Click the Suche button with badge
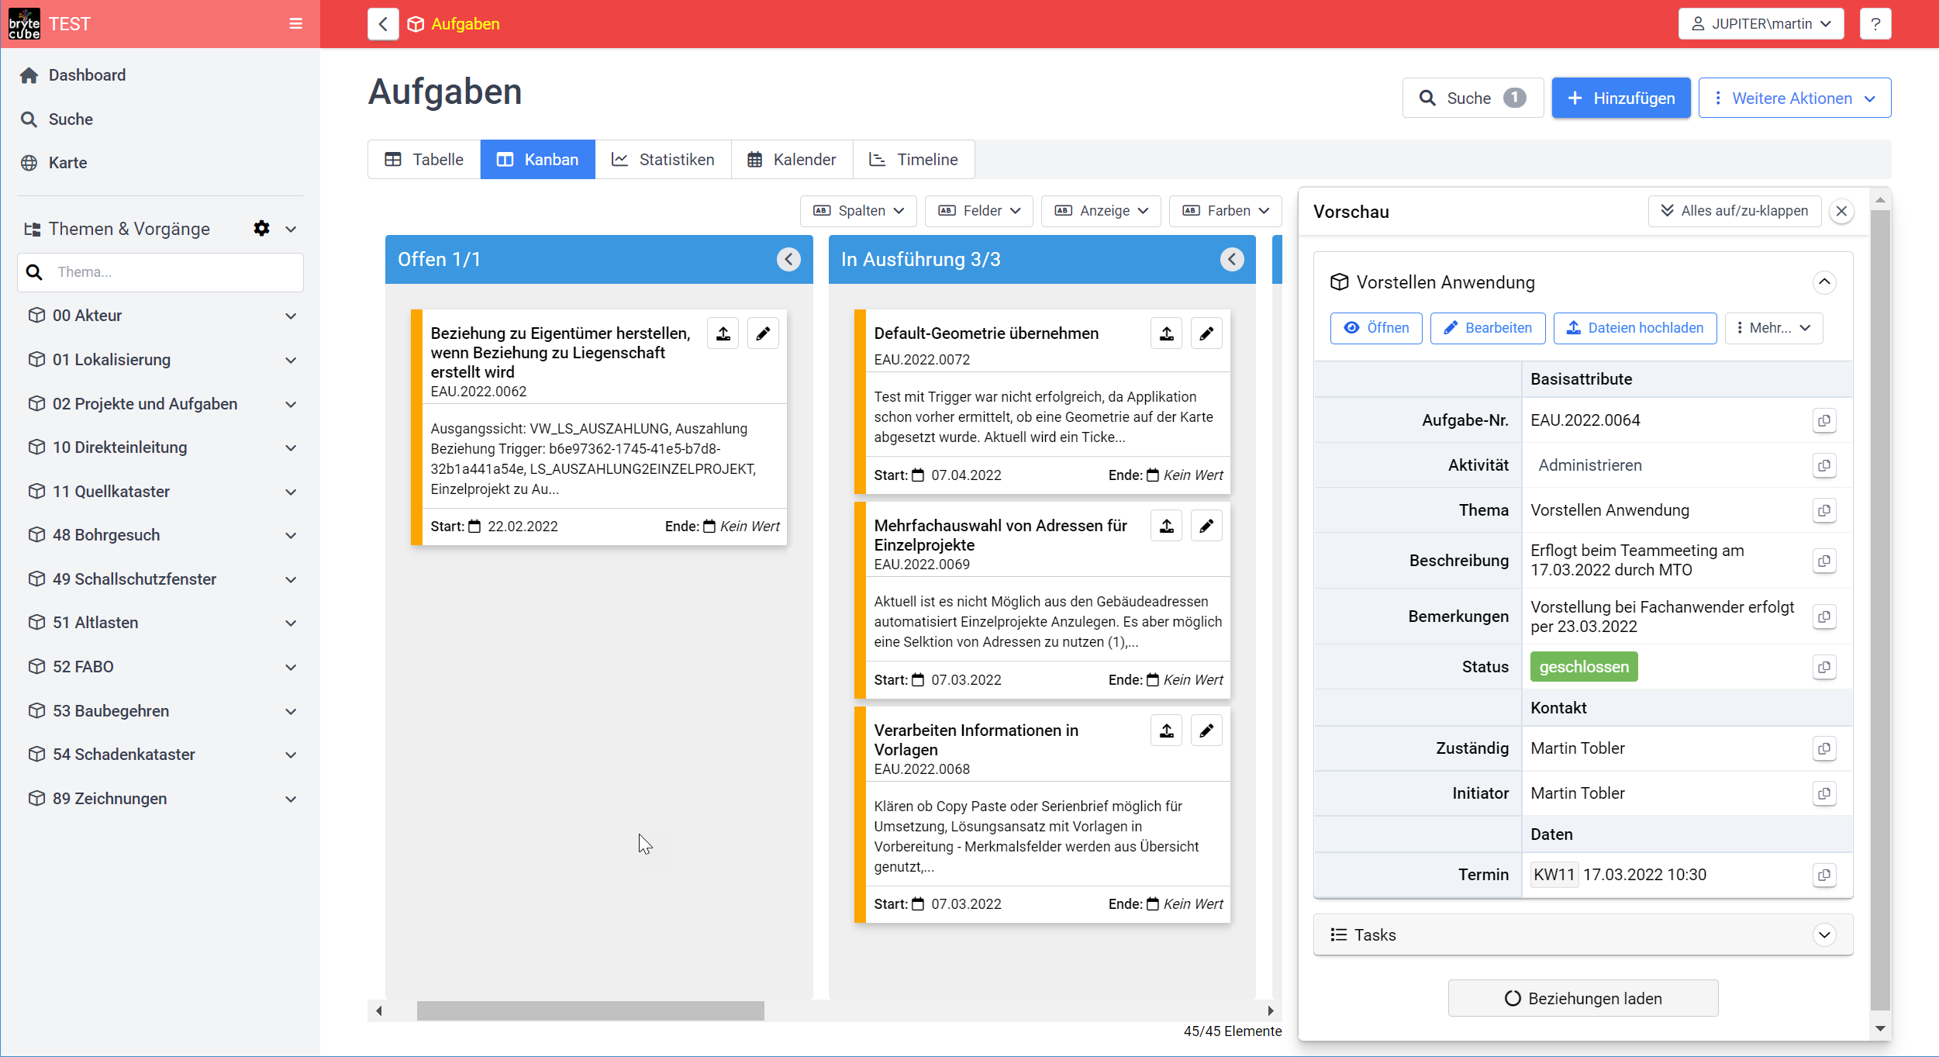Screen dimensions: 1939x1057 1472,98
